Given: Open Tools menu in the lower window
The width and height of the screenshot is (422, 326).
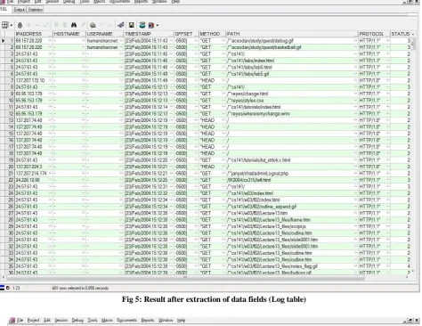Looking at the screenshot, I should [93, 320].
